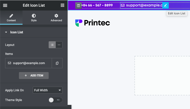Click the column edit handle in header
Viewport: 190px width, 109px height.
[x=78, y=6]
